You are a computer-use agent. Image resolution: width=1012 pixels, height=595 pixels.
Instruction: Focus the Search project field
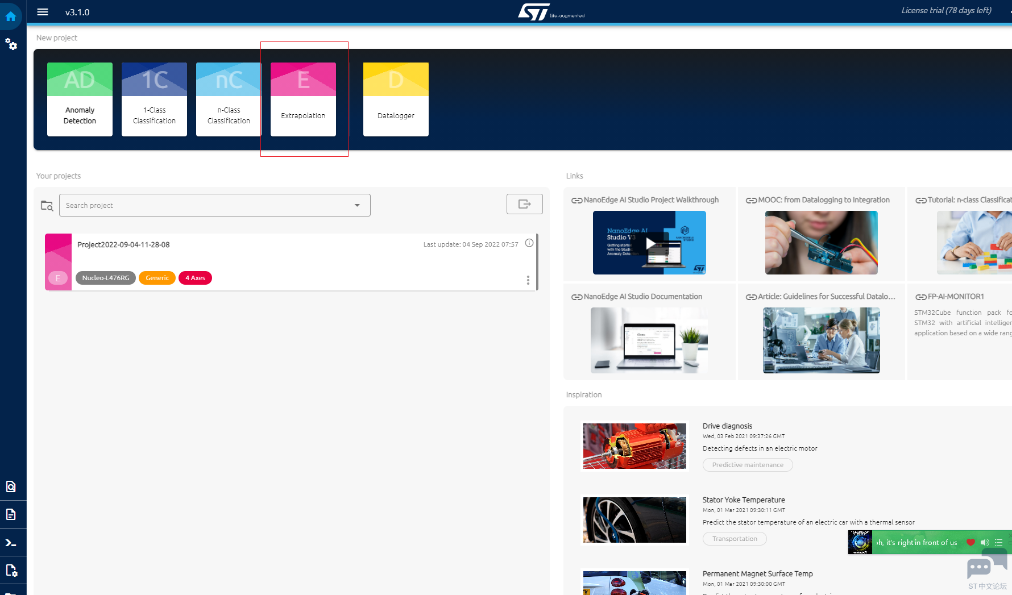pos(215,205)
